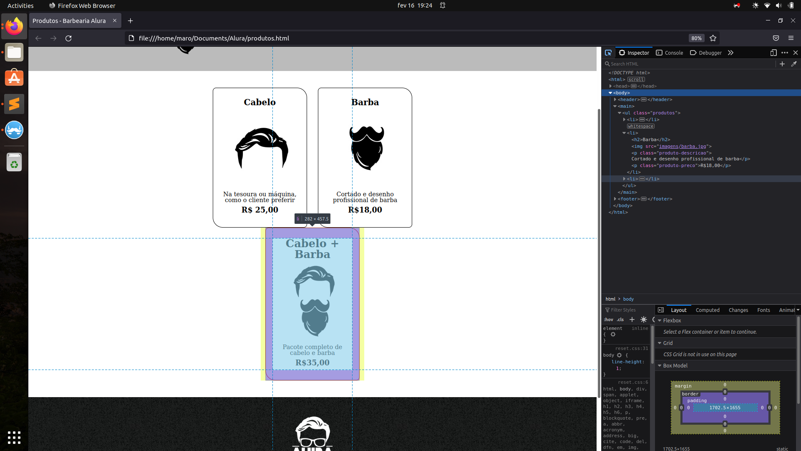Click the new rule icon in styles panel

[x=632, y=320]
